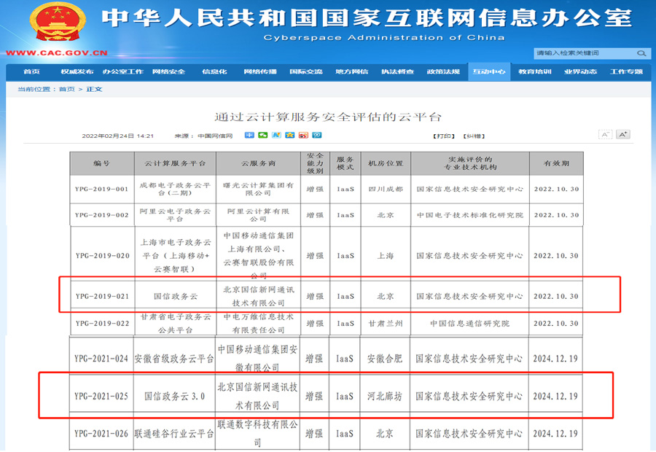The height and width of the screenshot is (452, 656).
Task: Click the WWW.CAC.GOV.CN site address text
Action: [57, 52]
